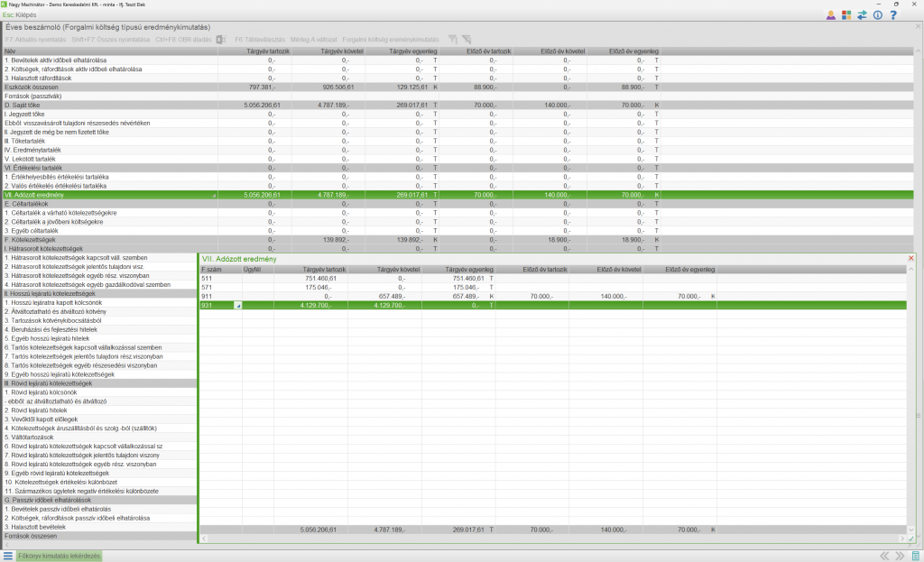Select the VI. Értékelési tartalék row
Screen dimensions: 924x562
pyautogui.click(x=457, y=168)
